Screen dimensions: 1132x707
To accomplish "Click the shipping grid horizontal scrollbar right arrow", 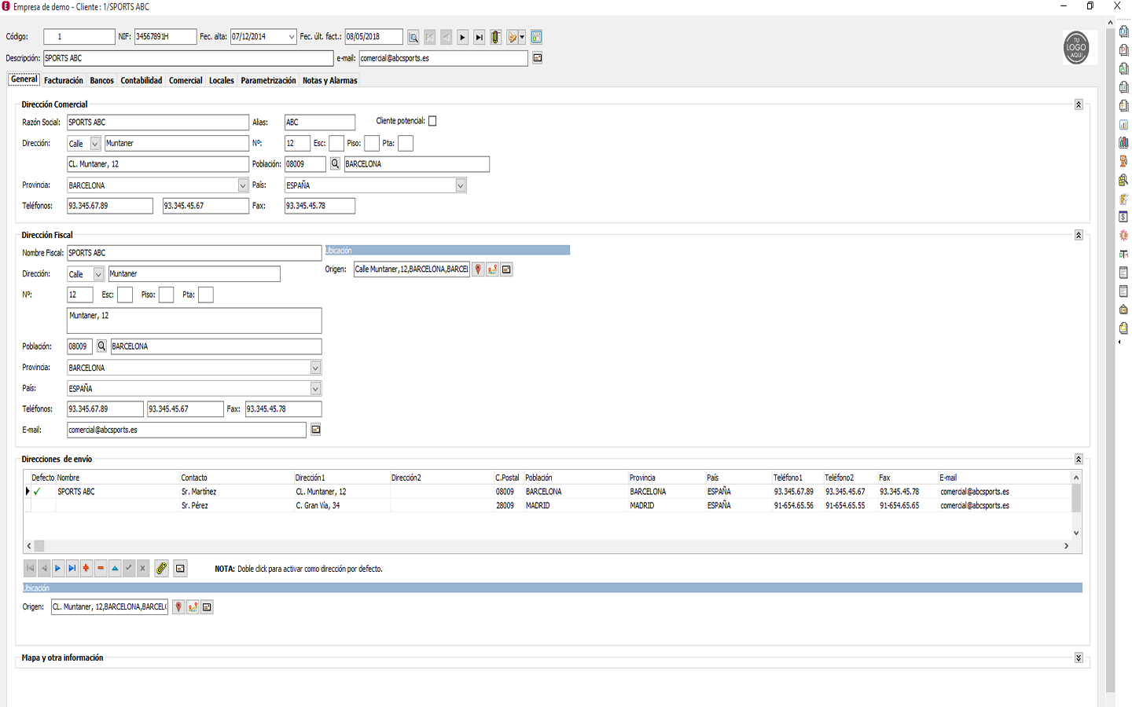I will click(x=1067, y=546).
